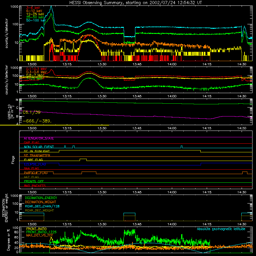Click the 12-25 keV legend label
The image size is (256, 256).
35,14
